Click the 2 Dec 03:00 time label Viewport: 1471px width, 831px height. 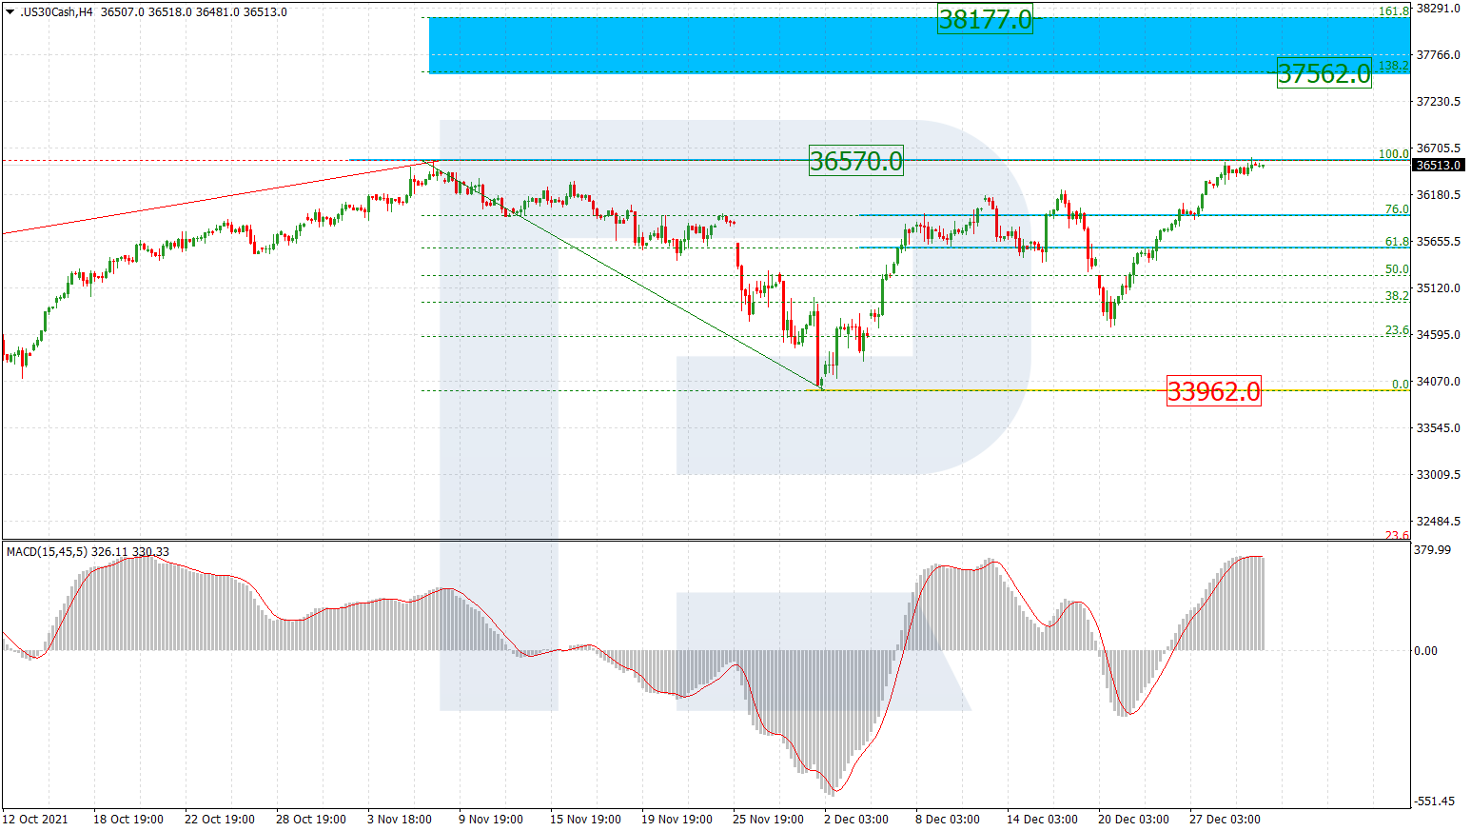pyautogui.click(x=856, y=820)
